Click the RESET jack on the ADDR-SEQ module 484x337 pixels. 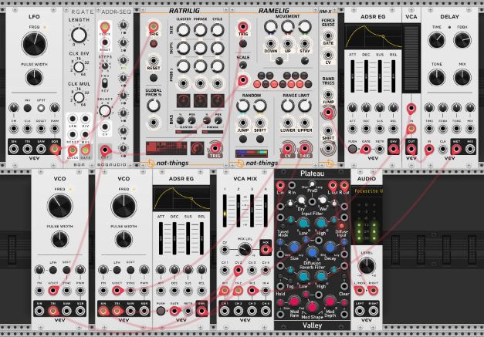click(105, 42)
